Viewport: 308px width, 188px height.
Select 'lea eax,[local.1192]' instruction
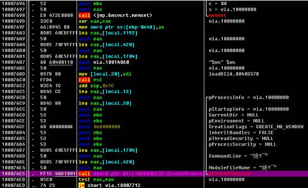[108, 33]
